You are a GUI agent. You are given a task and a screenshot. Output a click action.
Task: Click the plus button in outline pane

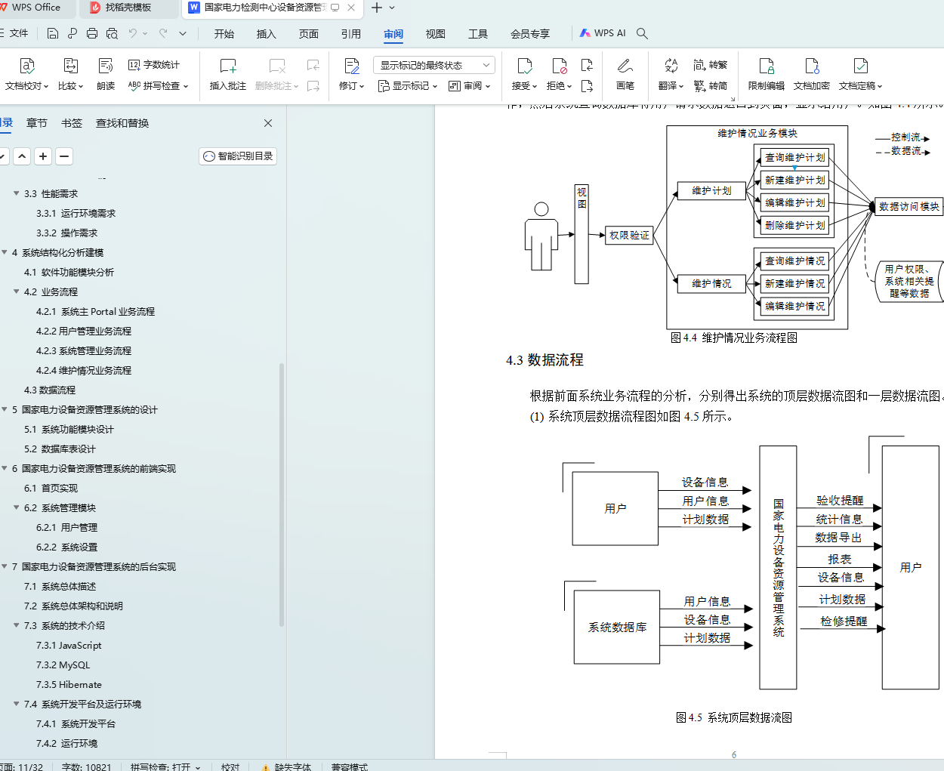point(44,156)
